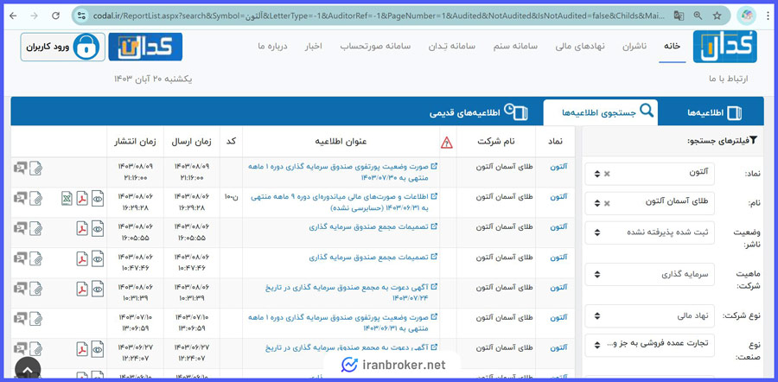Click the blue کدال logo beside the login button

[145, 47]
